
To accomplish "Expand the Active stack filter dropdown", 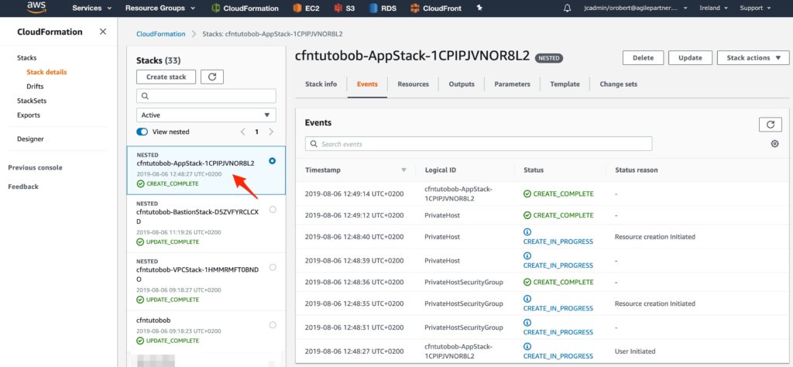I will (206, 115).
